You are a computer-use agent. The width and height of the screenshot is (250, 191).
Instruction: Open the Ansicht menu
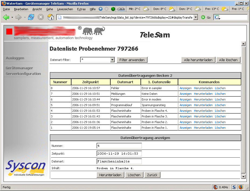click(x=37, y=9)
